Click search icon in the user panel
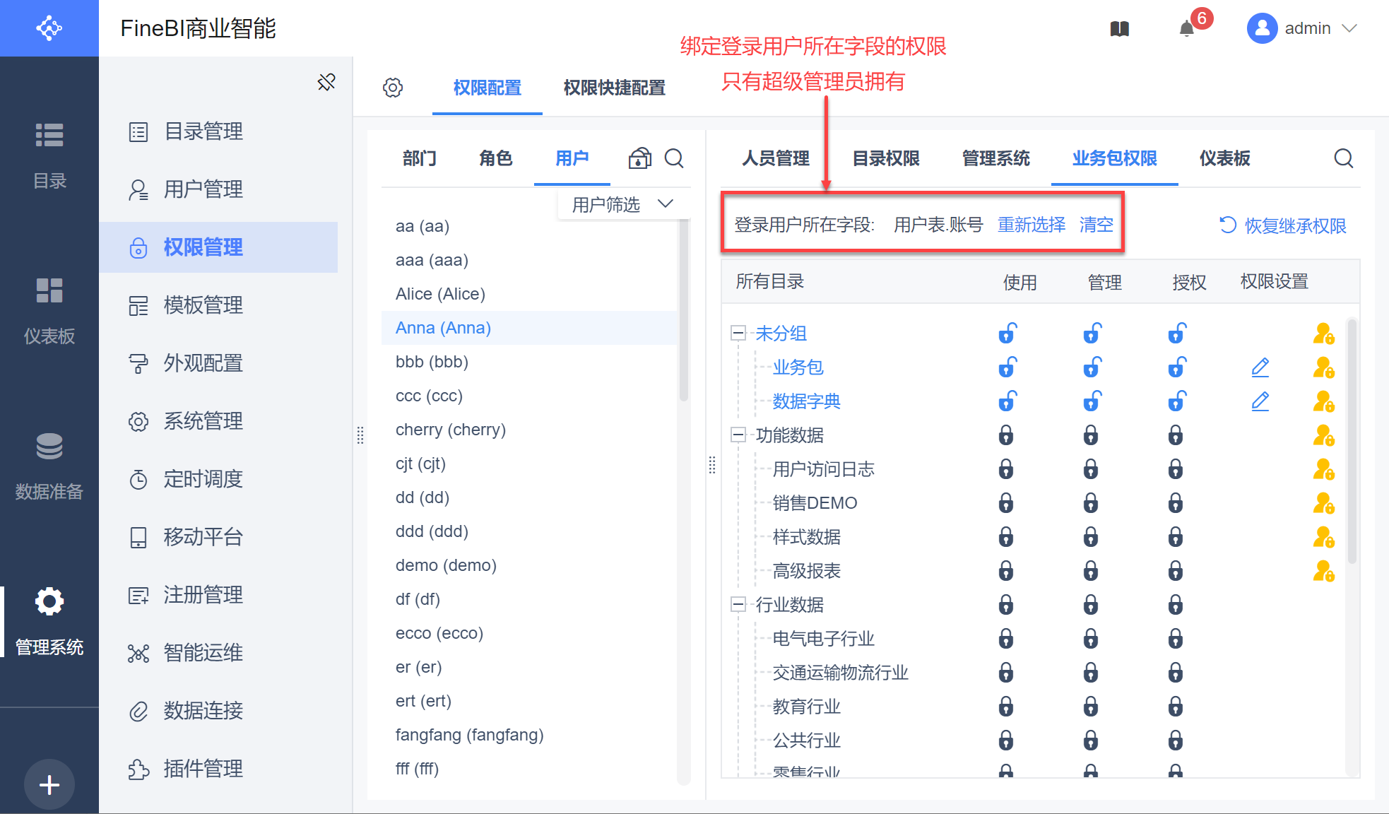The height and width of the screenshot is (814, 1389). coord(674,158)
